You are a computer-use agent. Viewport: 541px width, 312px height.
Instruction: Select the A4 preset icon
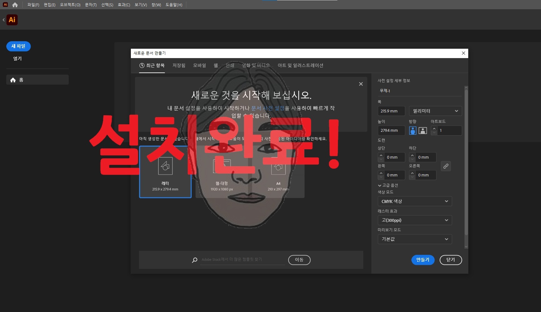(278, 166)
